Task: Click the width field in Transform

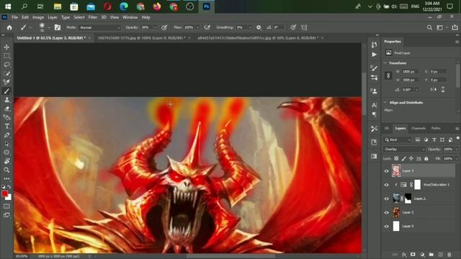Action: tap(411, 71)
